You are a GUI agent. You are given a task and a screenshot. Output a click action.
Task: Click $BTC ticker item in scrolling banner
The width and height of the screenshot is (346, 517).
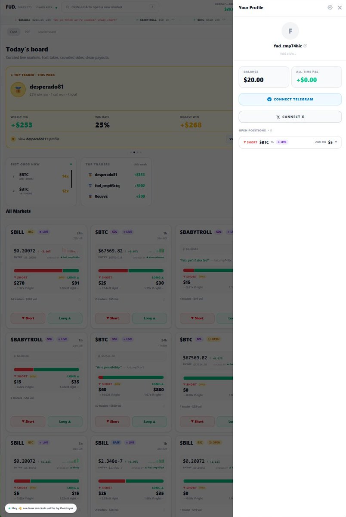click(209, 20)
